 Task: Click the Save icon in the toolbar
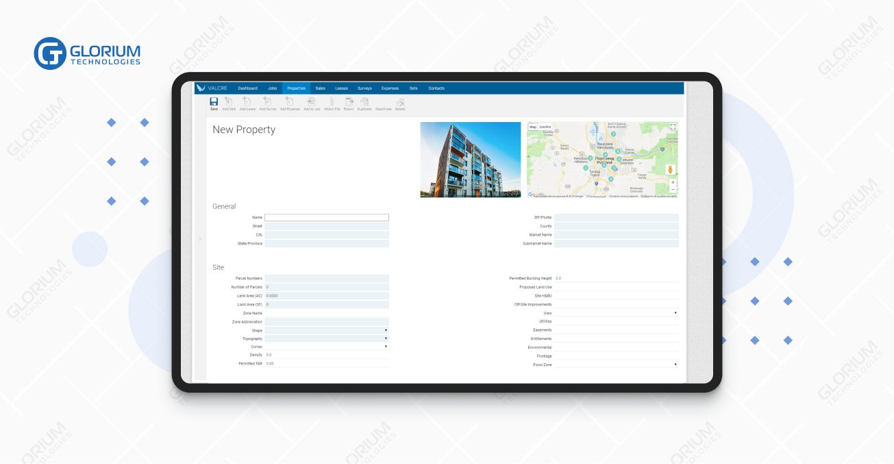point(214,101)
